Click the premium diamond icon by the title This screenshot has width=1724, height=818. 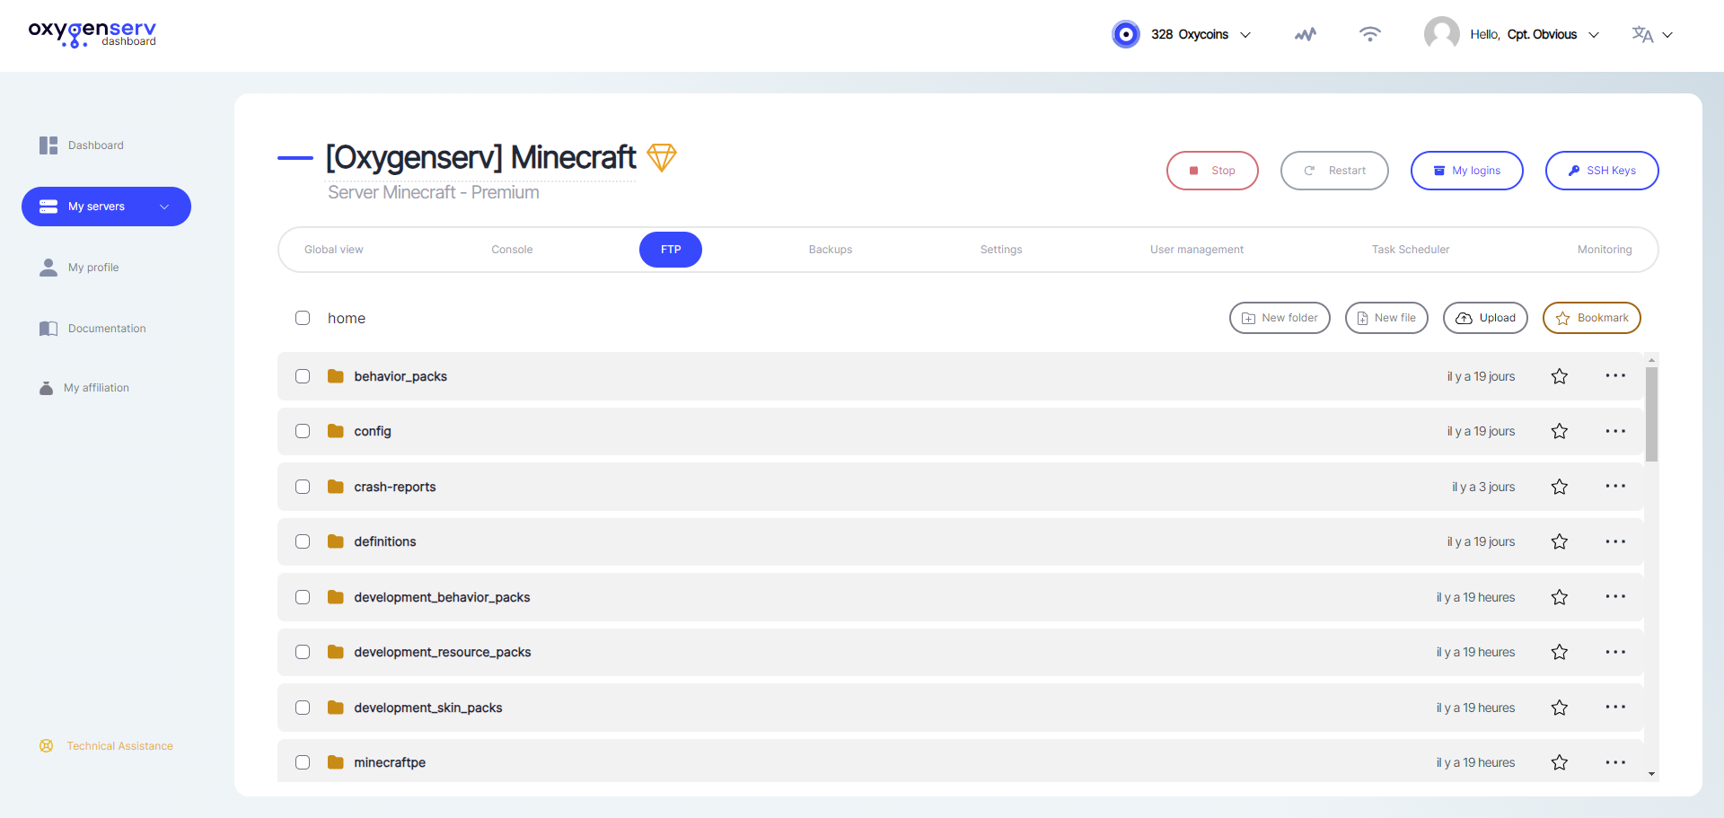point(662,157)
